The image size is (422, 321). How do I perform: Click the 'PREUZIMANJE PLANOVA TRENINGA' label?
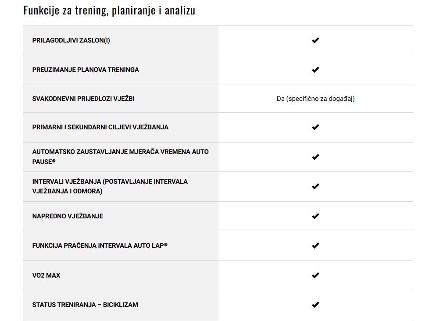pyautogui.click(x=86, y=70)
